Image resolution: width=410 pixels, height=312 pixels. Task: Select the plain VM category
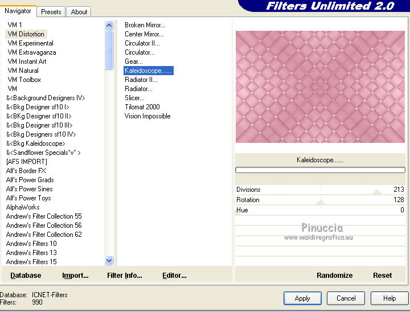click(x=13, y=89)
